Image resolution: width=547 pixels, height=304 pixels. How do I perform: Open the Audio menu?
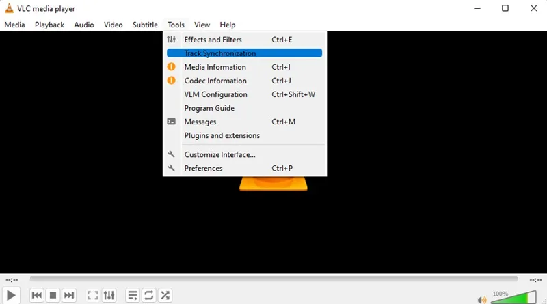coord(84,25)
